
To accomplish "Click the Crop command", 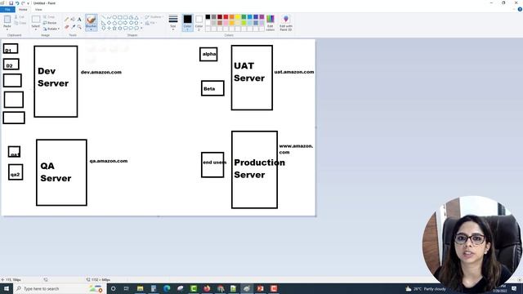I will 49,16.
